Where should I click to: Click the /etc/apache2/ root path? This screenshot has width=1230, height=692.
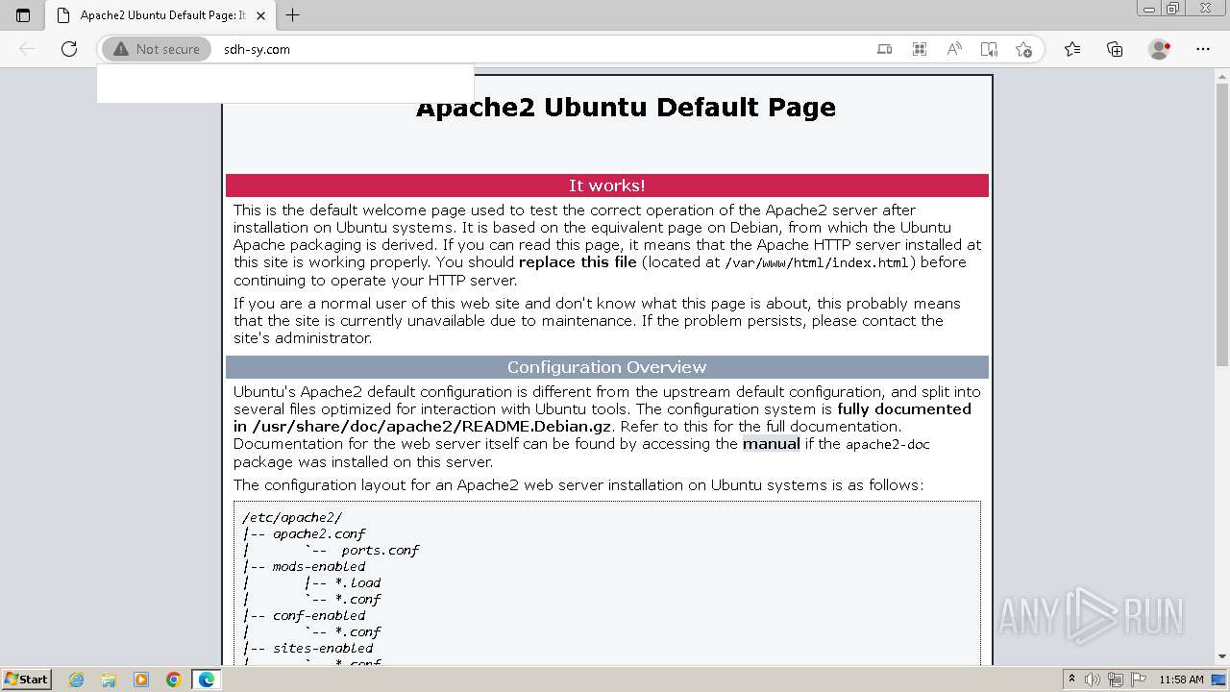(292, 517)
